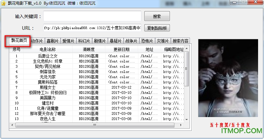The width and height of the screenshot is (264, 139).
Task: Switch to the 飘花首页 tab
Action: [19, 41]
